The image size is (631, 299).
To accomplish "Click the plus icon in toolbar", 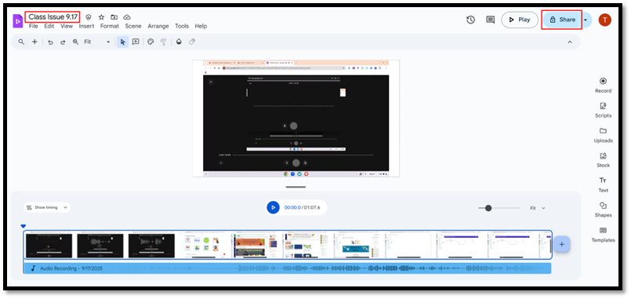I will tap(34, 42).
